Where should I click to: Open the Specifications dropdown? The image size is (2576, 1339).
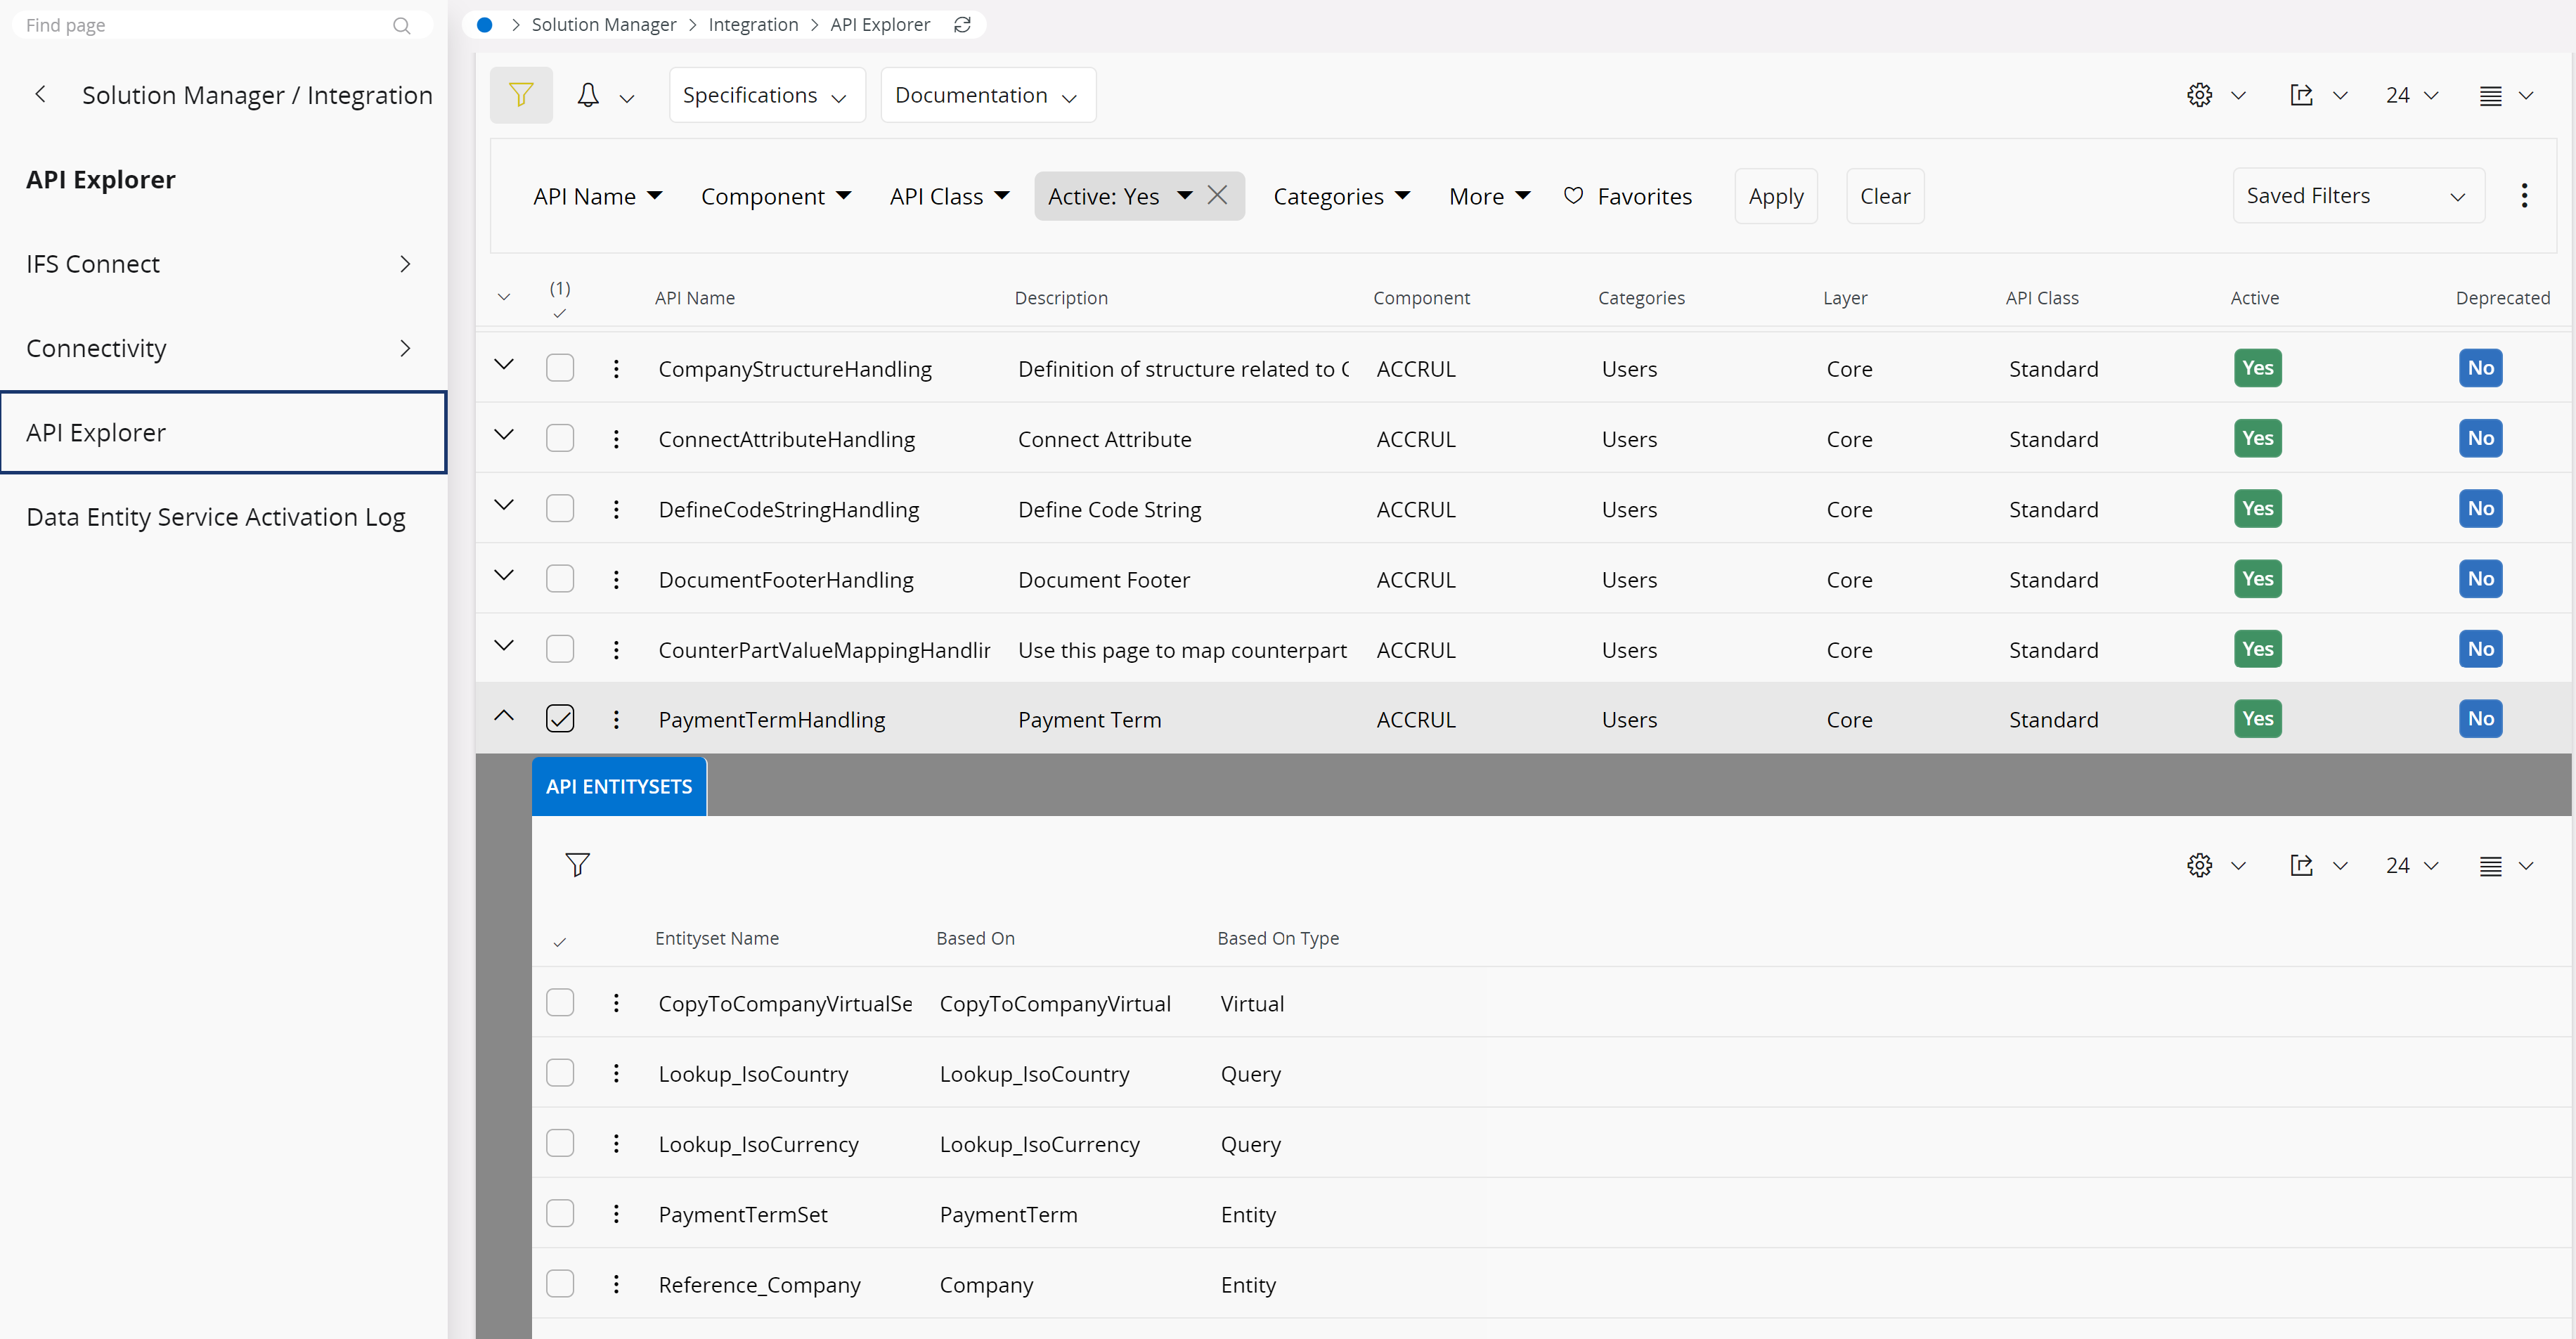coord(766,95)
